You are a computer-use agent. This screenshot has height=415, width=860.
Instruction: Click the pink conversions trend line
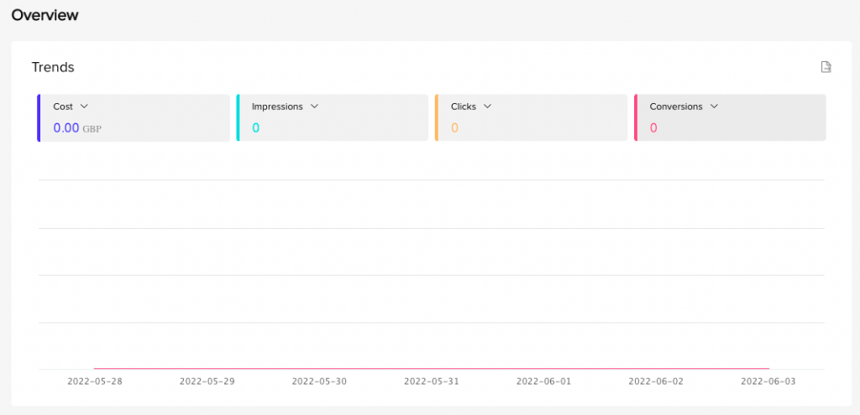pos(431,368)
